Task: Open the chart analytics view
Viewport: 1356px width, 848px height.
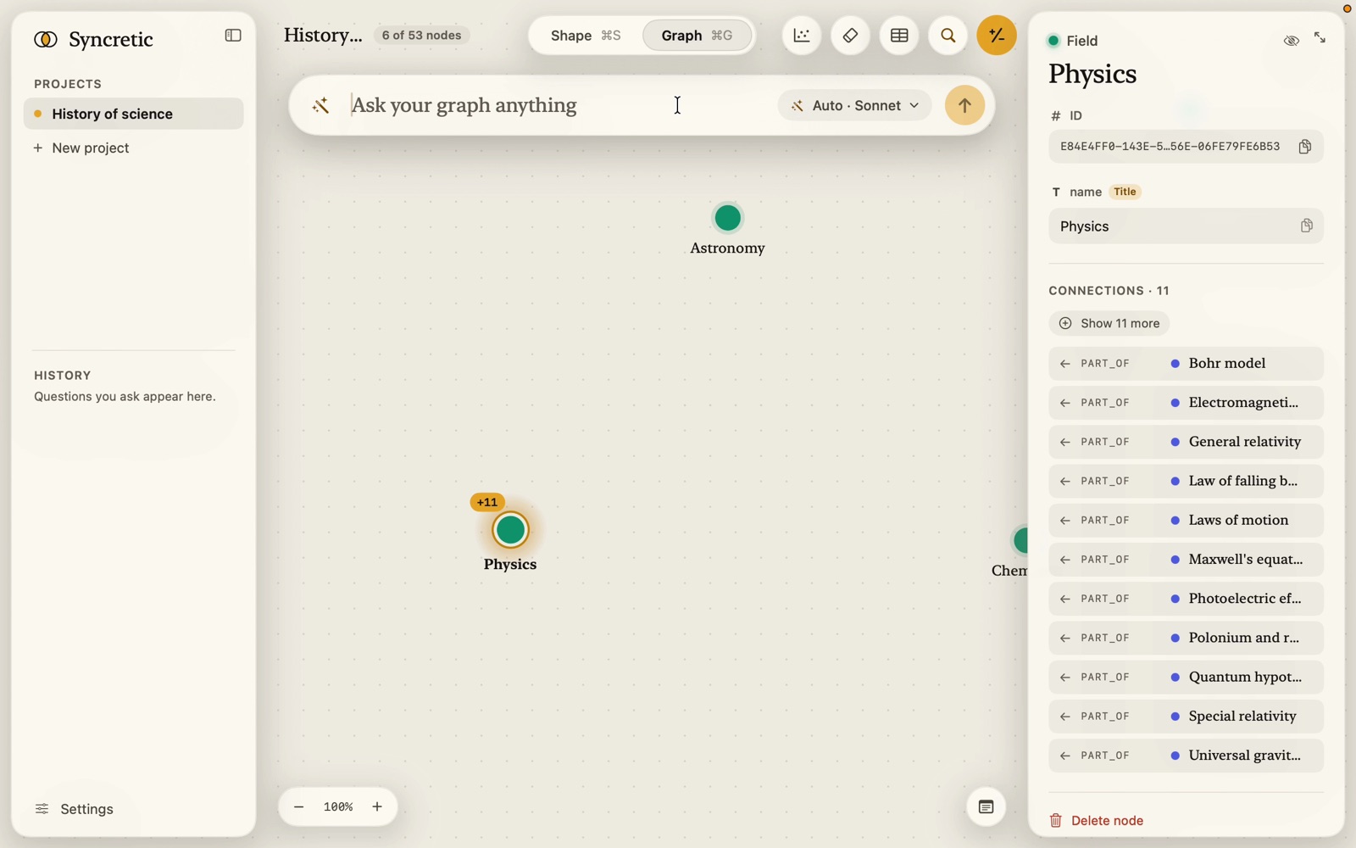Action: (801, 36)
